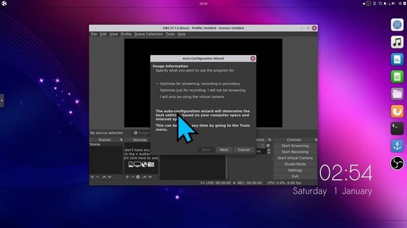Viewport: 407px width, 228px height.
Task: Undock the Scene Transitions panel via header icon
Action: pyautogui.click(x=270, y=140)
